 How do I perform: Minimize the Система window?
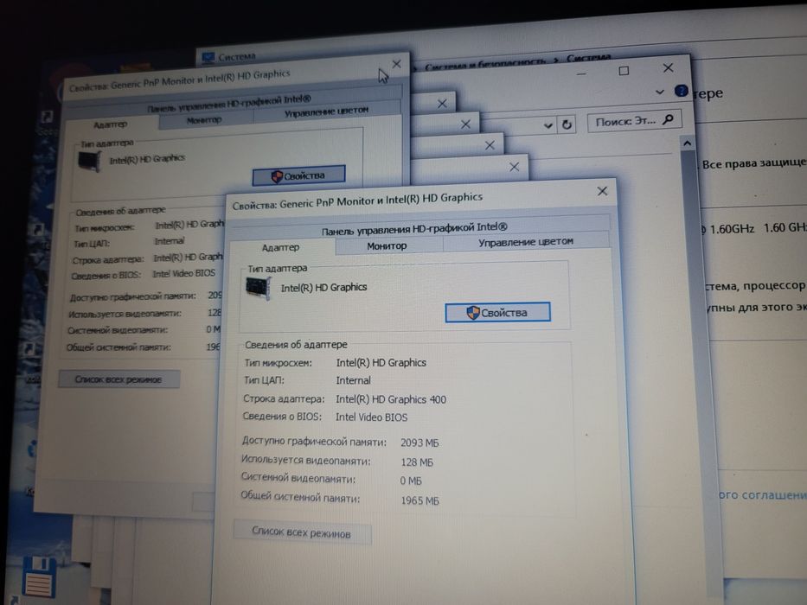click(x=581, y=74)
